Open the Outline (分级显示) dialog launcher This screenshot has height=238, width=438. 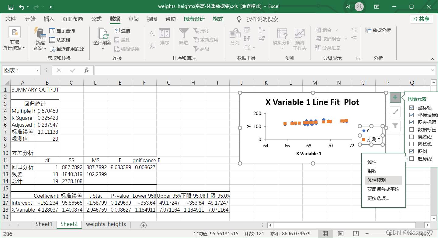point(358,58)
